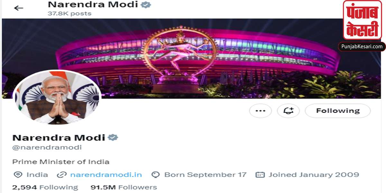Click the calendar joined-date icon
This screenshot has height=193, width=386.
260,175
